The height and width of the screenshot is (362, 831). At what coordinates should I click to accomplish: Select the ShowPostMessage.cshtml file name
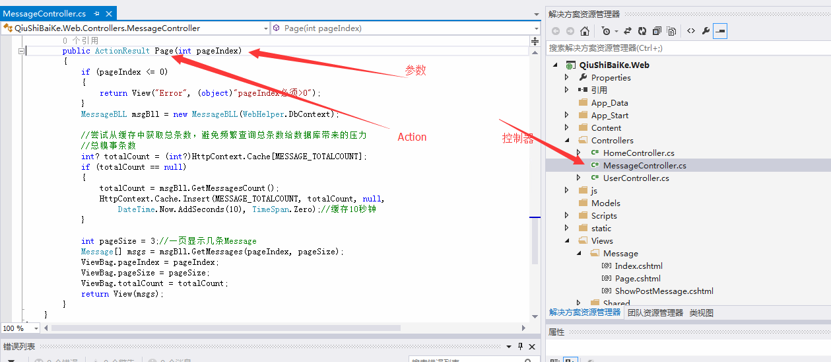click(x=664, y=291)
